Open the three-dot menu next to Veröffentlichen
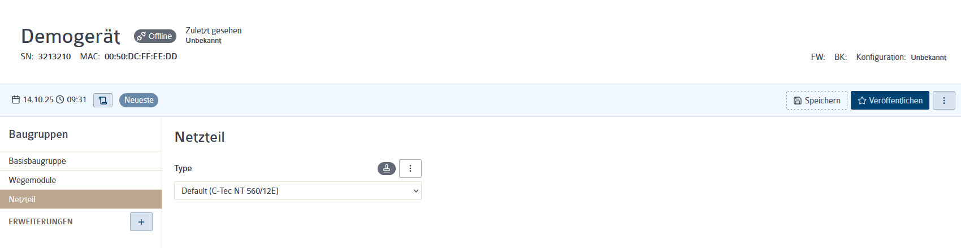961x248 pixels. pyautogui.click(x=944, y=100)
